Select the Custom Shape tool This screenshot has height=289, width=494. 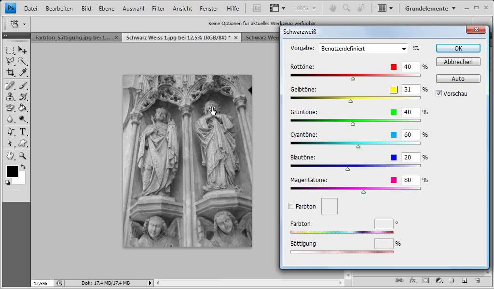[x=22, y=143]
